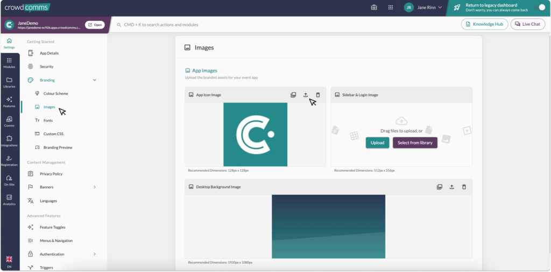Viewport: 551px width, 272px height.
Task: Click the Desktop Background Image preview
Action: point(328,226)
